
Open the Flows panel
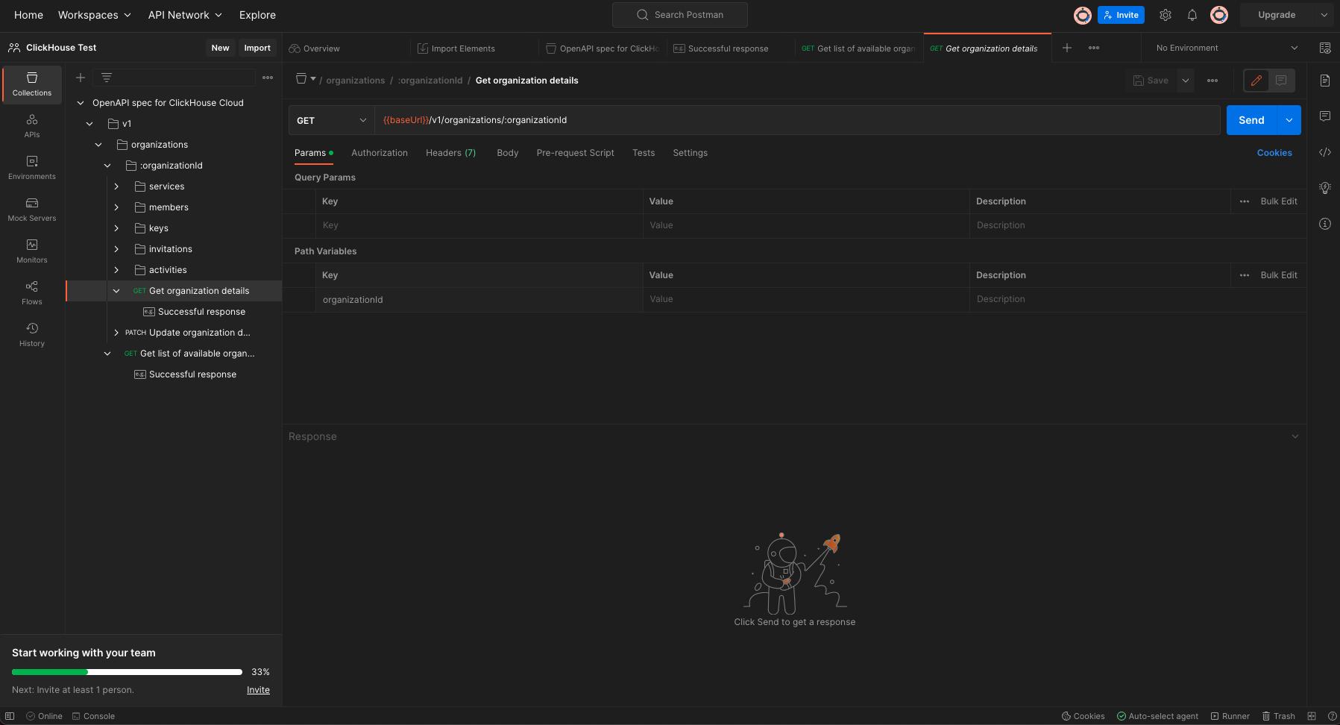coord(31,291)
